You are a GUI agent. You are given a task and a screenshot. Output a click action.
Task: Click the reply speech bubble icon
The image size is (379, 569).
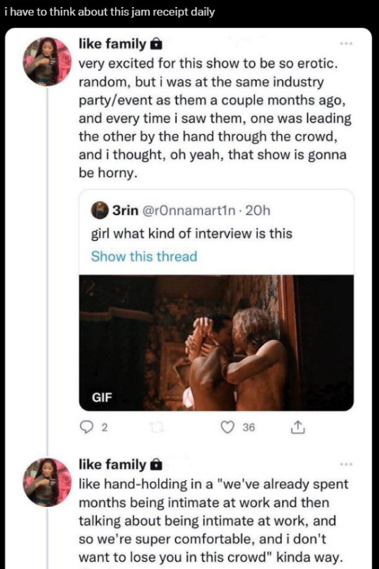86,428
